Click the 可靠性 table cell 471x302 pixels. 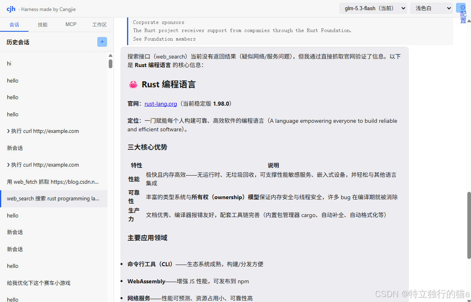(x=134, y=197)
